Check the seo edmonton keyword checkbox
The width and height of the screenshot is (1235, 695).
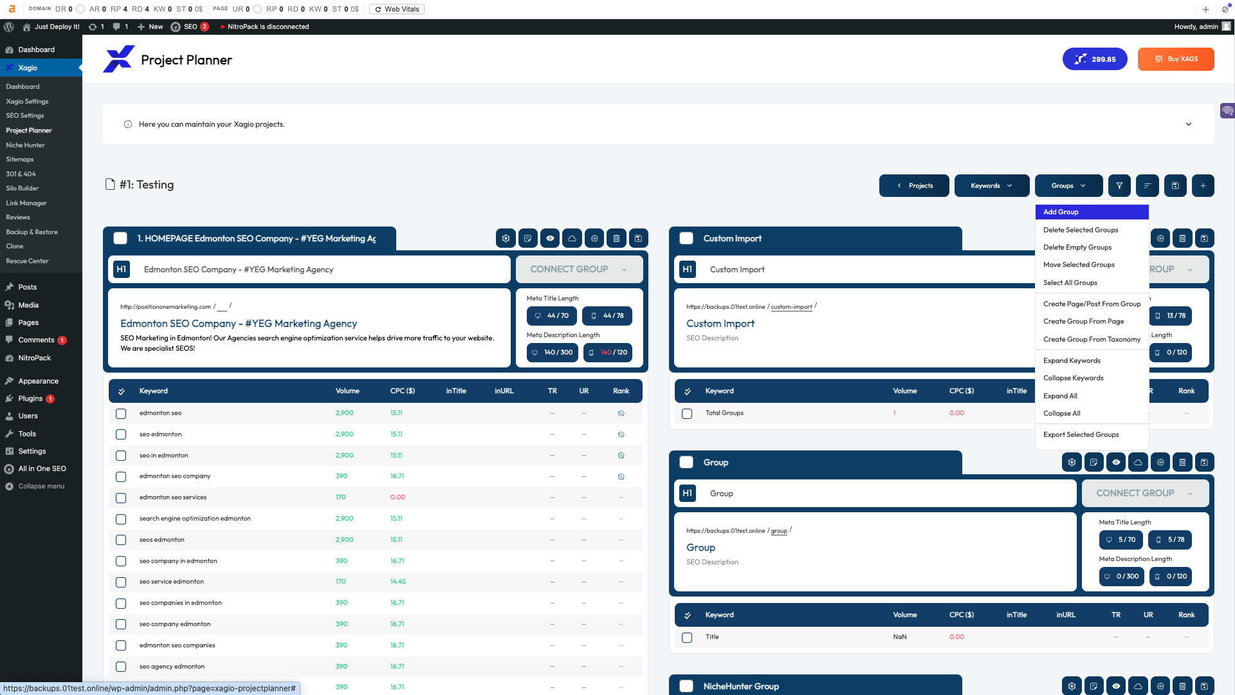121,435
